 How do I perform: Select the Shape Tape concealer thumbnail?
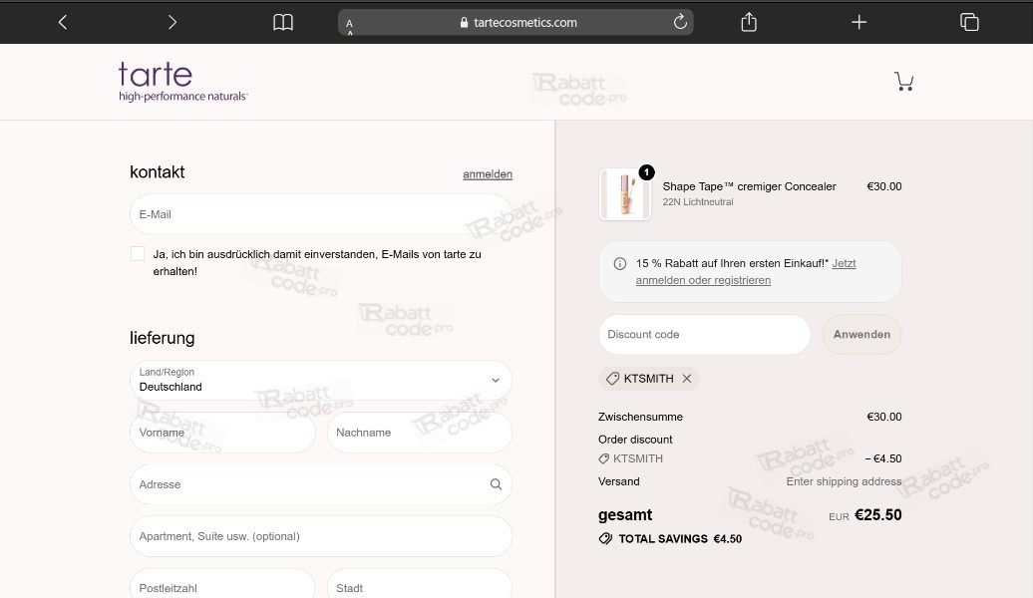point(625,194)
